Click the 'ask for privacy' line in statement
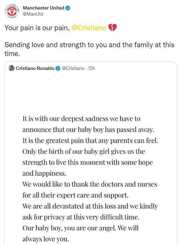The width and height of the screenshot is (182, 245). [x=81, y=217]
